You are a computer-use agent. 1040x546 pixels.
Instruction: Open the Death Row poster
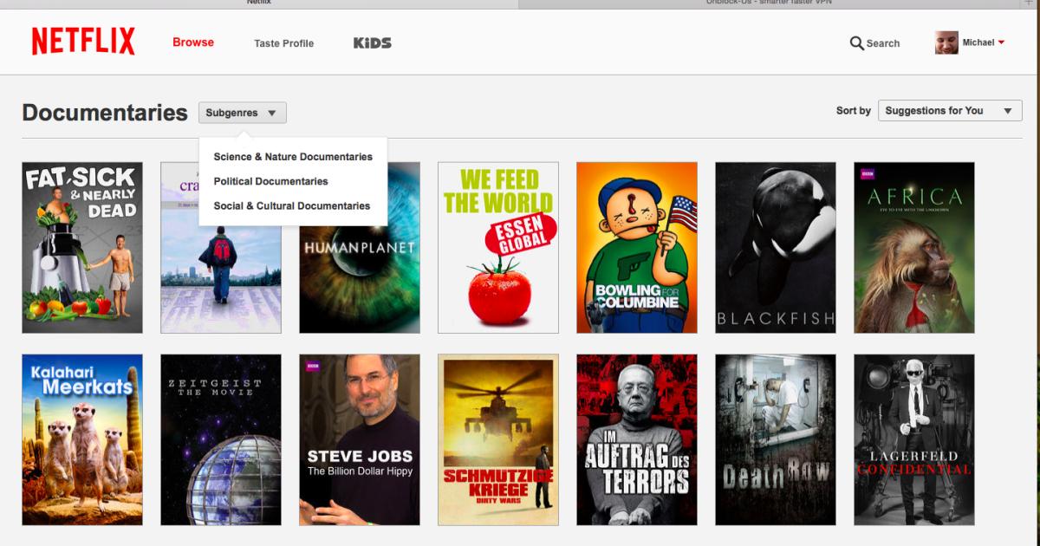(x=776, y=439)
